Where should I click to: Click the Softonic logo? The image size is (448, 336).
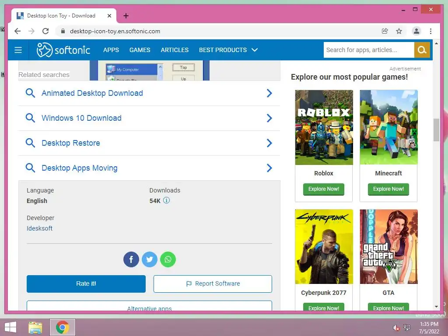tap(63, 50)
